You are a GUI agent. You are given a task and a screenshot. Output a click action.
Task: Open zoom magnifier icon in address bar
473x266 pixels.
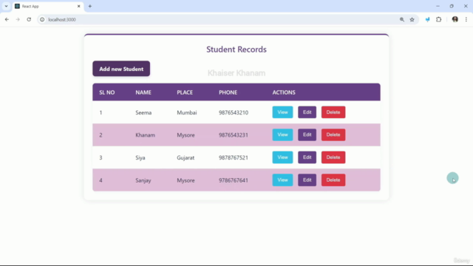402,20
